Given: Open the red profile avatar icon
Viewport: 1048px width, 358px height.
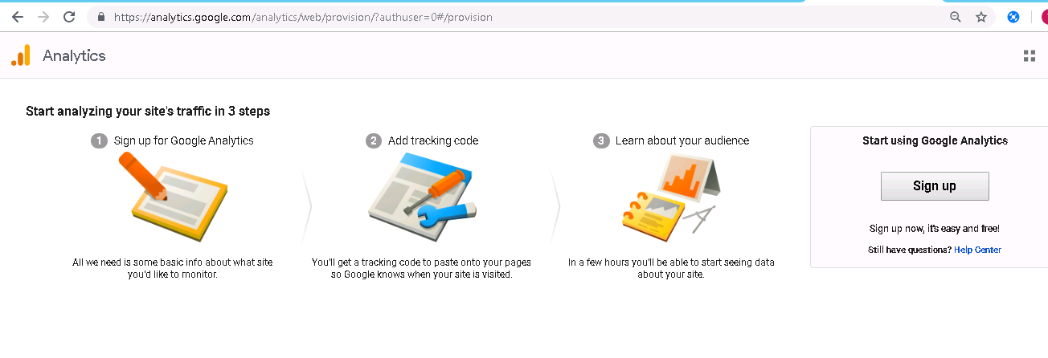Looking at the screenshot, I should click(1044, 17).
